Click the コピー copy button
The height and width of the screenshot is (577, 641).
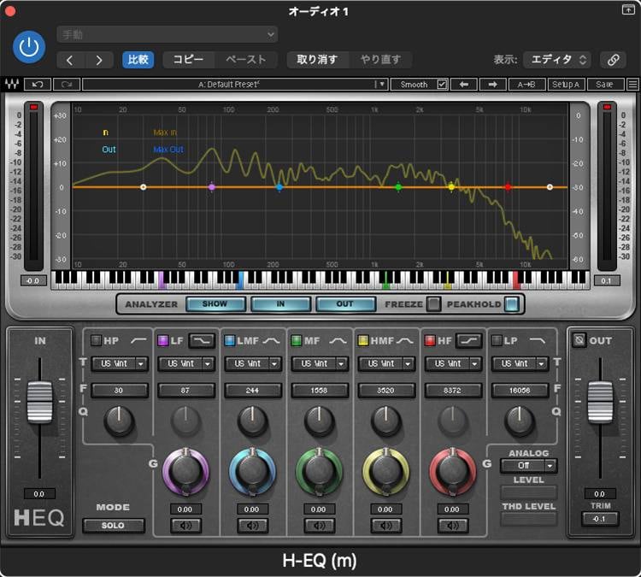(188, 60)
